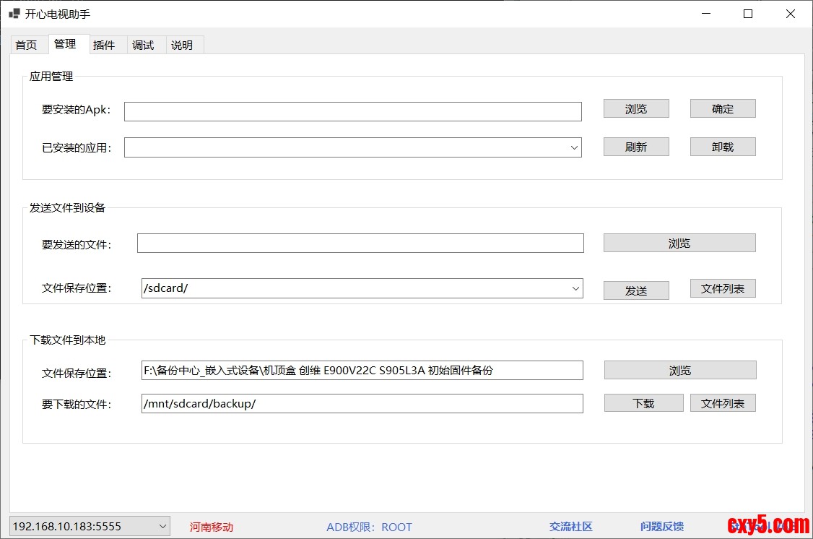Click the 要发送的文件 input field
This screenshot has height=539, width=813.
tap(360, 243)
